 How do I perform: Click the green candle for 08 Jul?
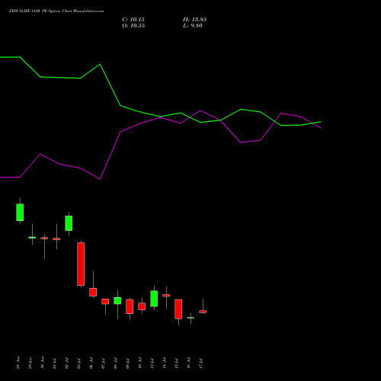coord(117,301)
